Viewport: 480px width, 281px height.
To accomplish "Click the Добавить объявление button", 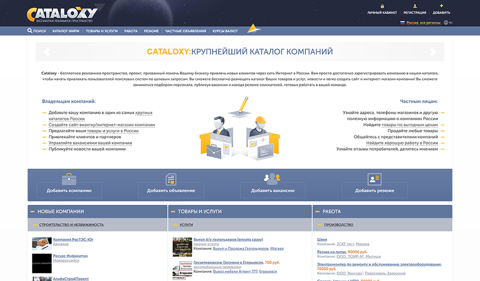I will pos(171,190).
